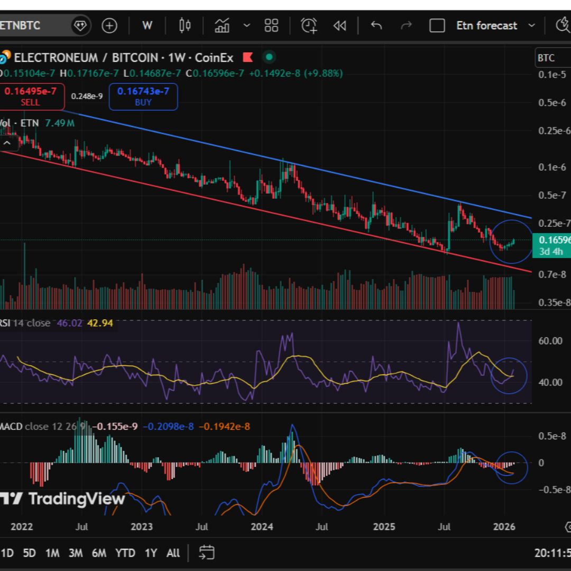Expand the chevron next to Indicators
The height and width of the screenshot is (571, 571).
246,25
